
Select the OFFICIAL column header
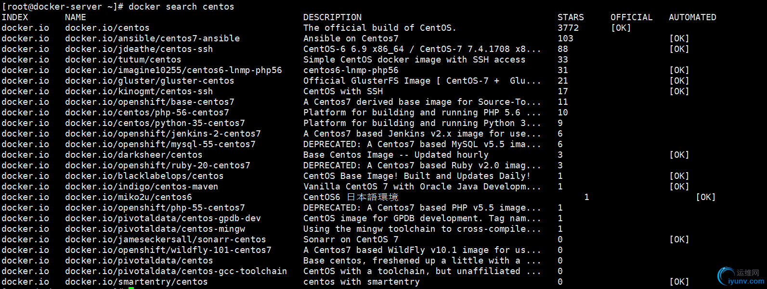coord(632,17)
